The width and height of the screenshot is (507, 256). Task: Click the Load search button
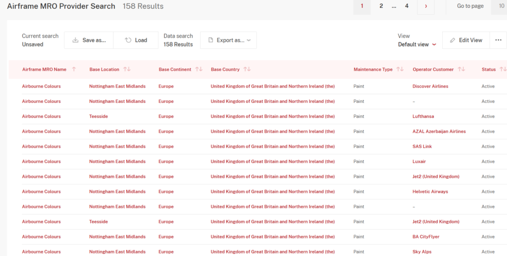[x=136, y=40]
